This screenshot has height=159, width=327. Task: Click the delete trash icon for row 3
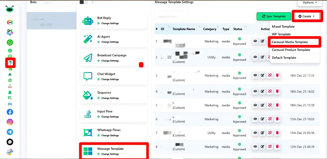coord(277,75)
